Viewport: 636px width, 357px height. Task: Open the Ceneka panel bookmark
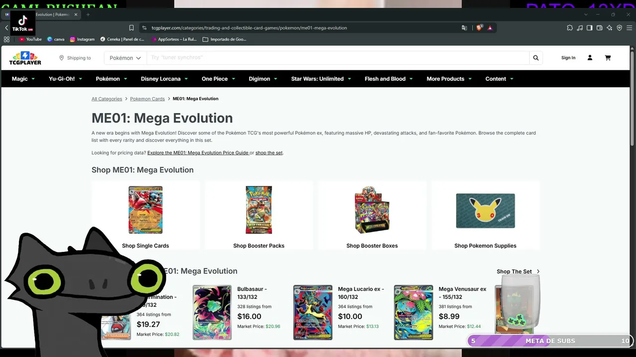[122, 39]
